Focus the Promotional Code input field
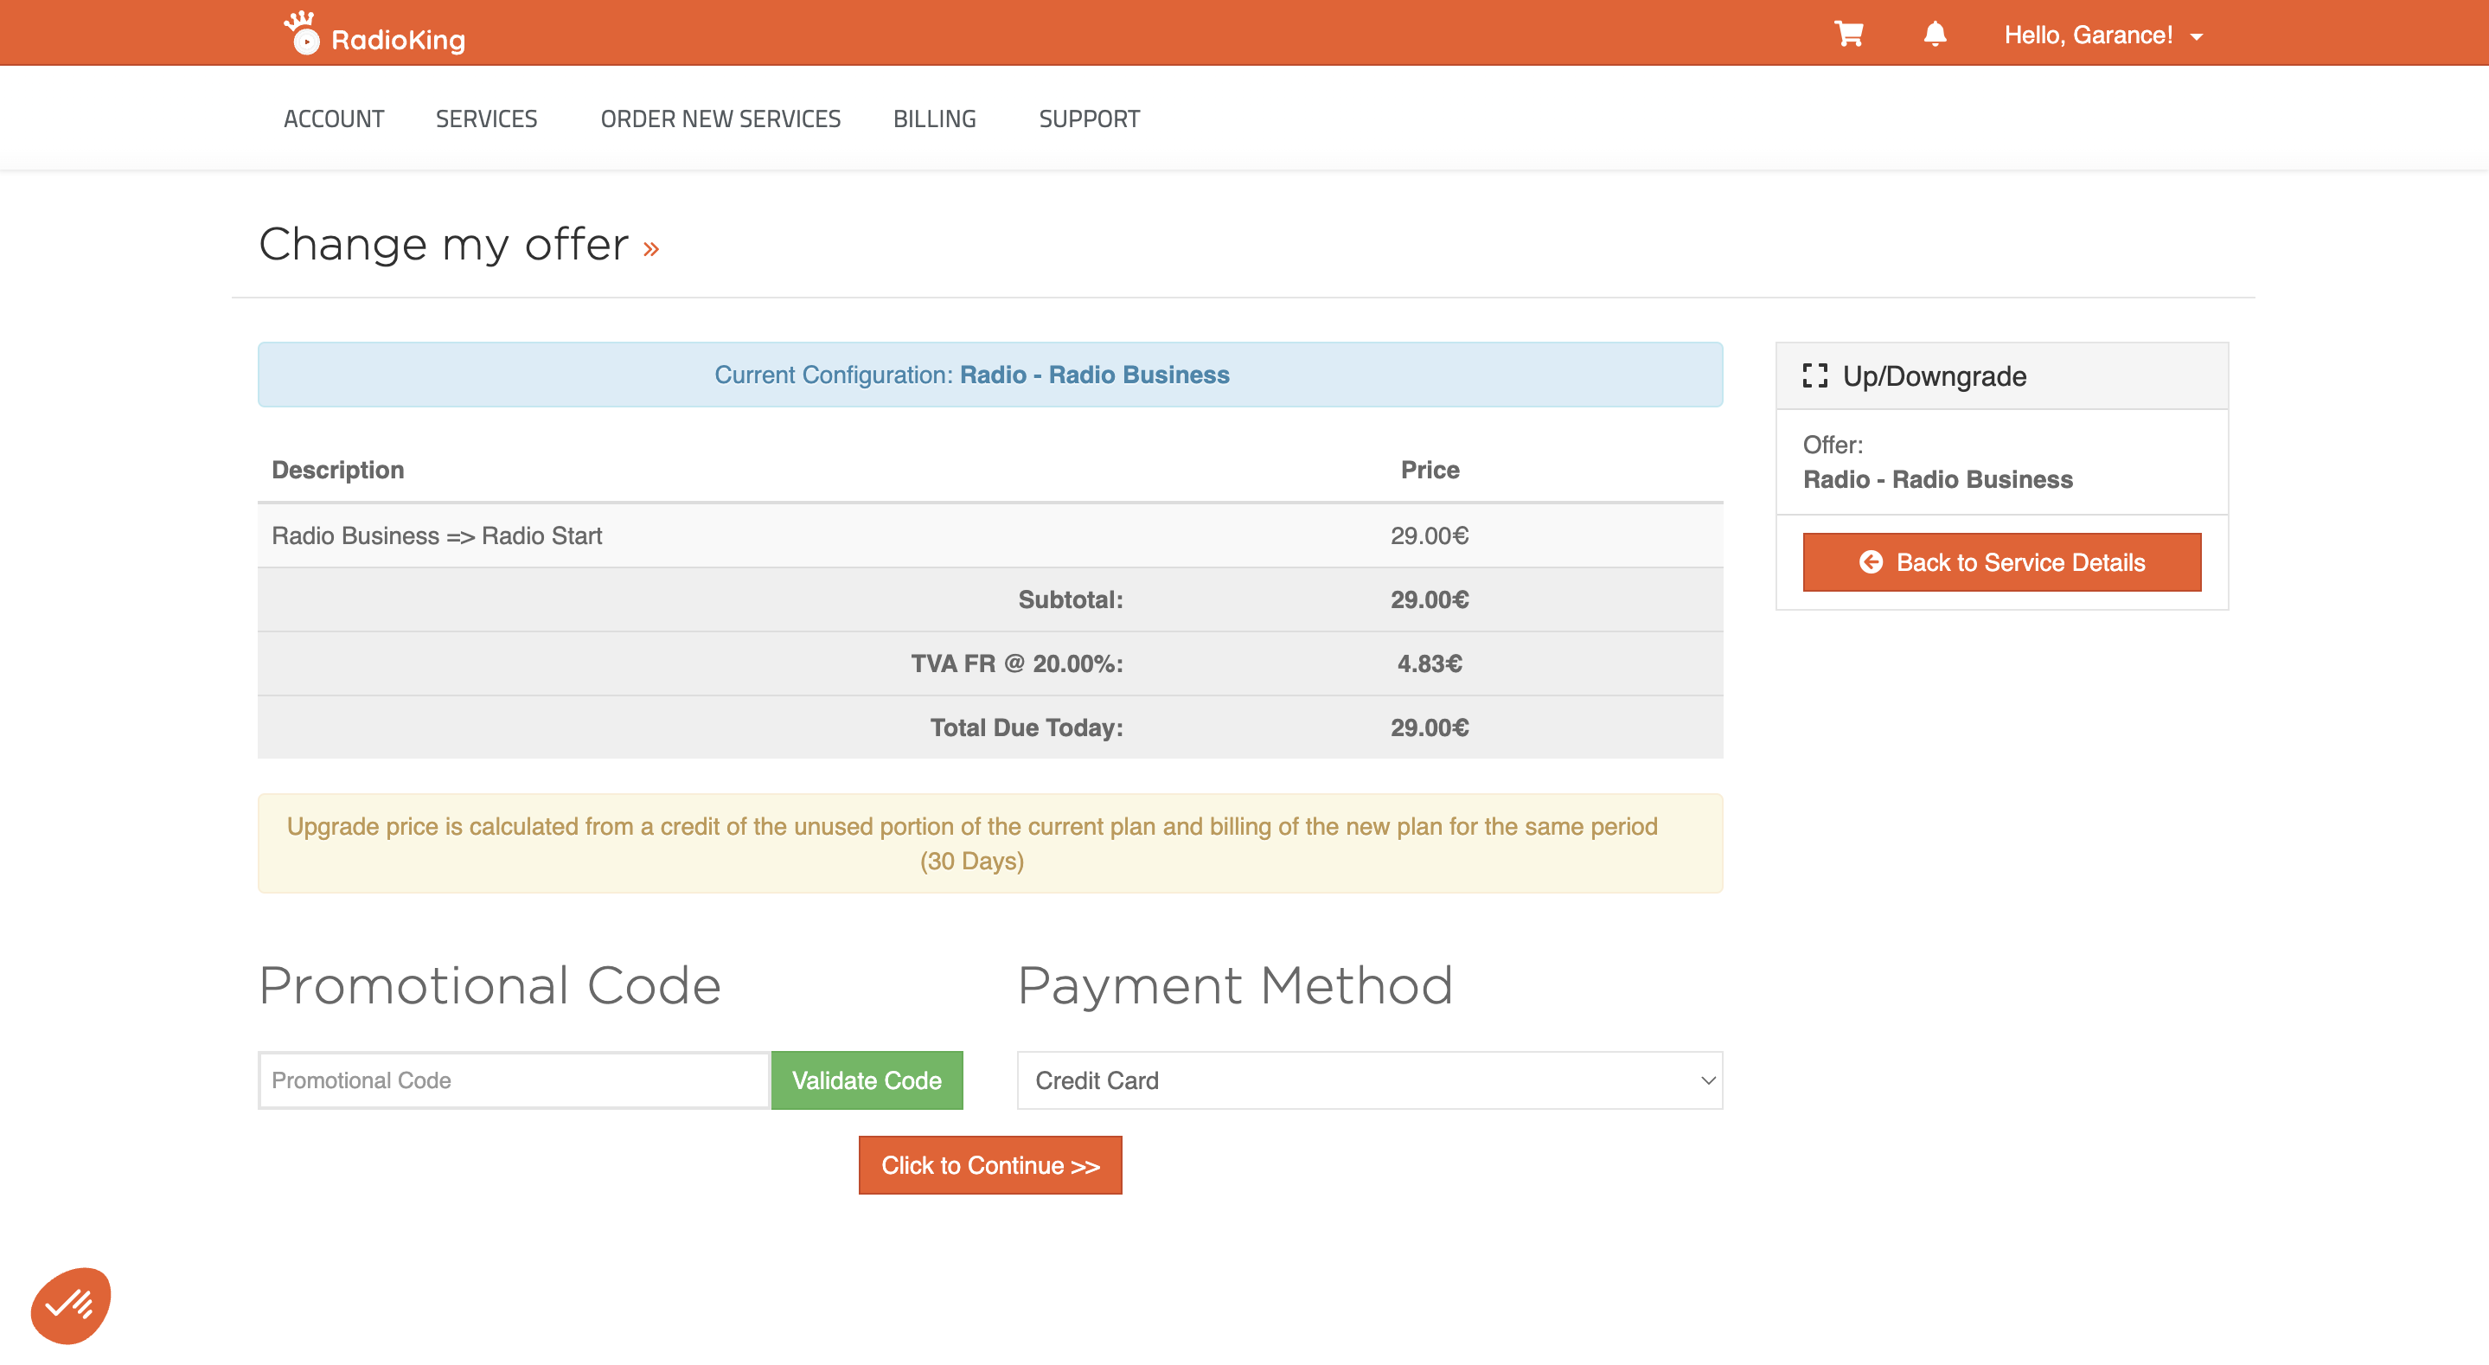 point(514,1080)
